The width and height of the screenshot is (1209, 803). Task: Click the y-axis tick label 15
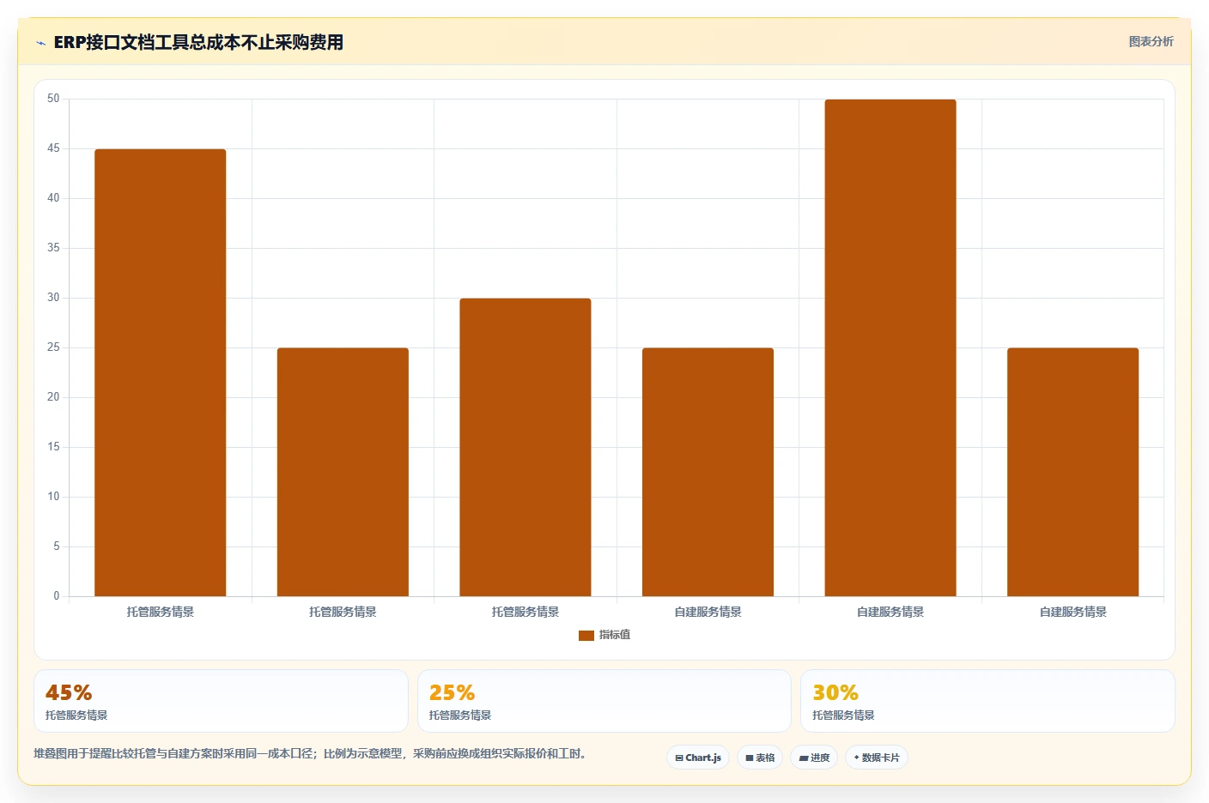click(53, 447)
